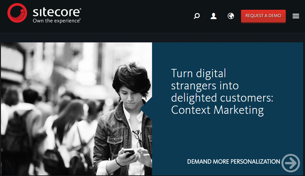This screenshot has width=305, height=176.
Task: Click the circled right-arrow icon
Action: 291,163
